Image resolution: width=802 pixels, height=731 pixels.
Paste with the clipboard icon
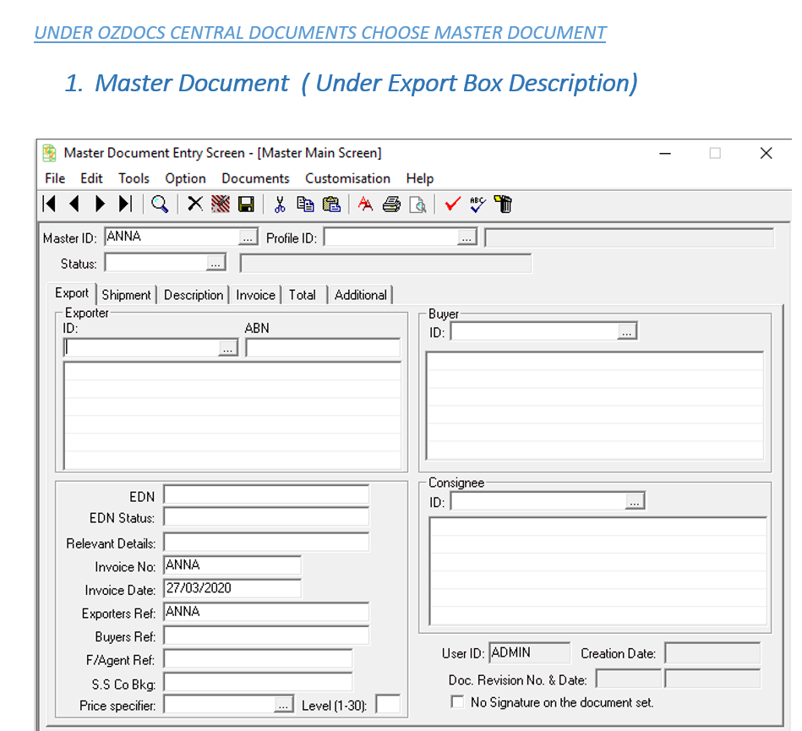pos(331,205)
